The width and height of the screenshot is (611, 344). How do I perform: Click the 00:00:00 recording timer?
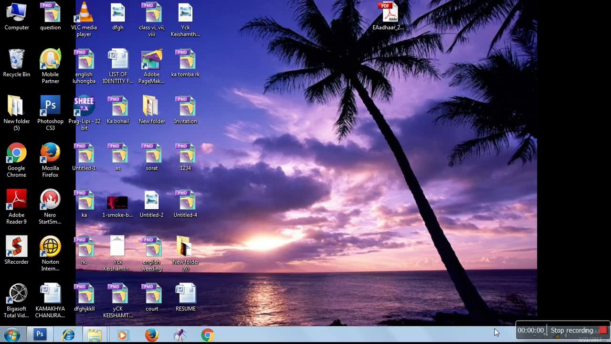pos(531,330)
